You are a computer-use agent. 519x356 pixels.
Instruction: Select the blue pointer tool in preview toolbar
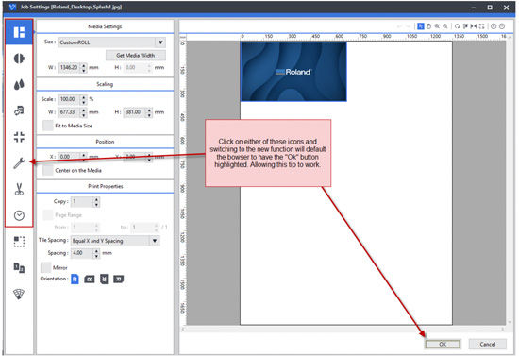pyautogui.click(x=420, y=26)
